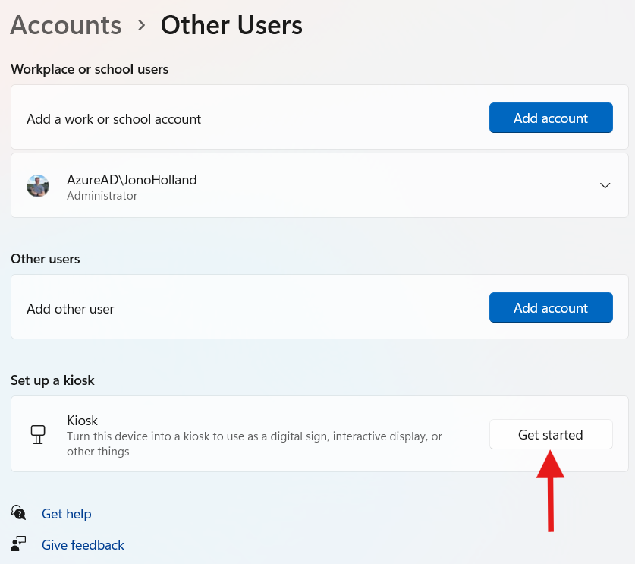Click the "Add other user" label

tap(71, 309)
